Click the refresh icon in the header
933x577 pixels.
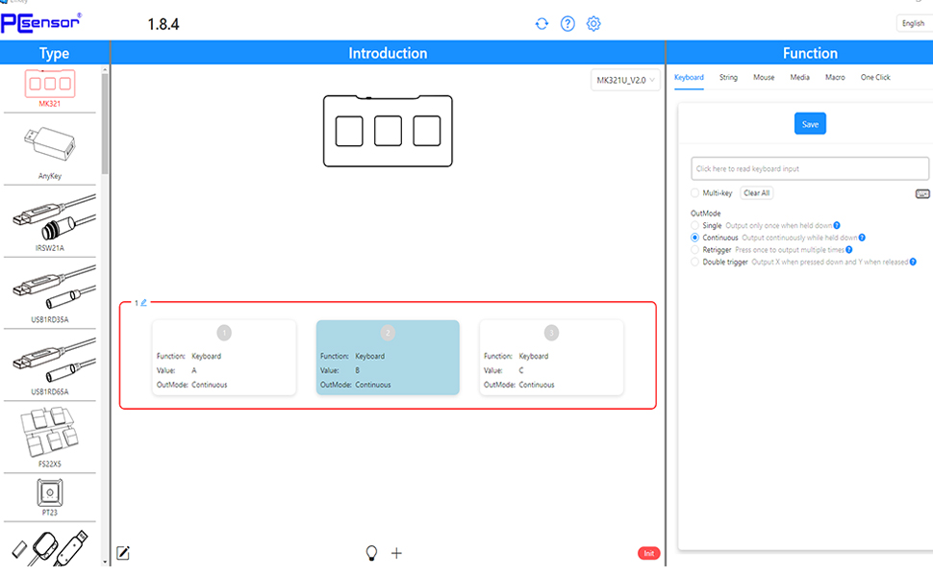[x=542, y=24]
